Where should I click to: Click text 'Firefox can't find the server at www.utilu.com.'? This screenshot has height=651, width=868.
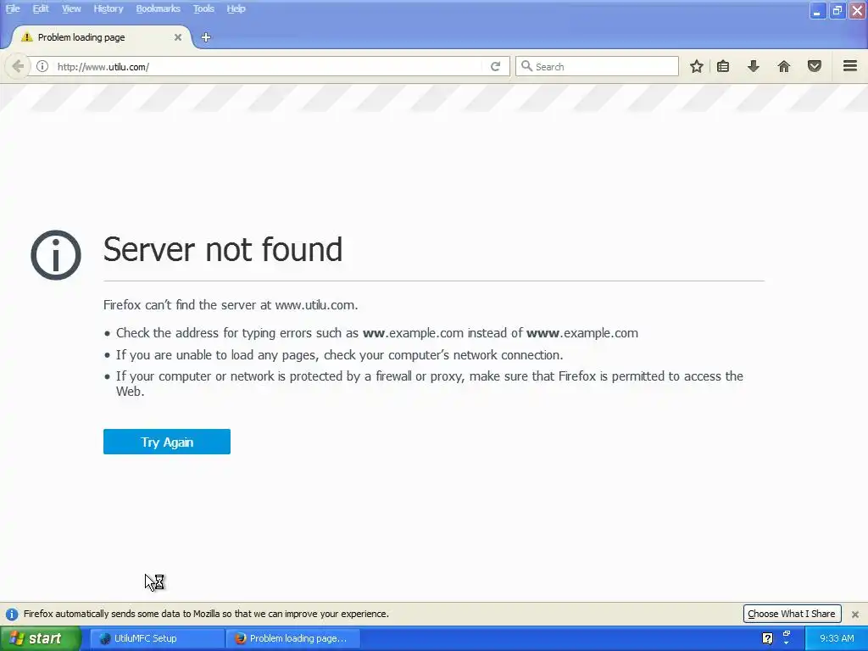231,305
